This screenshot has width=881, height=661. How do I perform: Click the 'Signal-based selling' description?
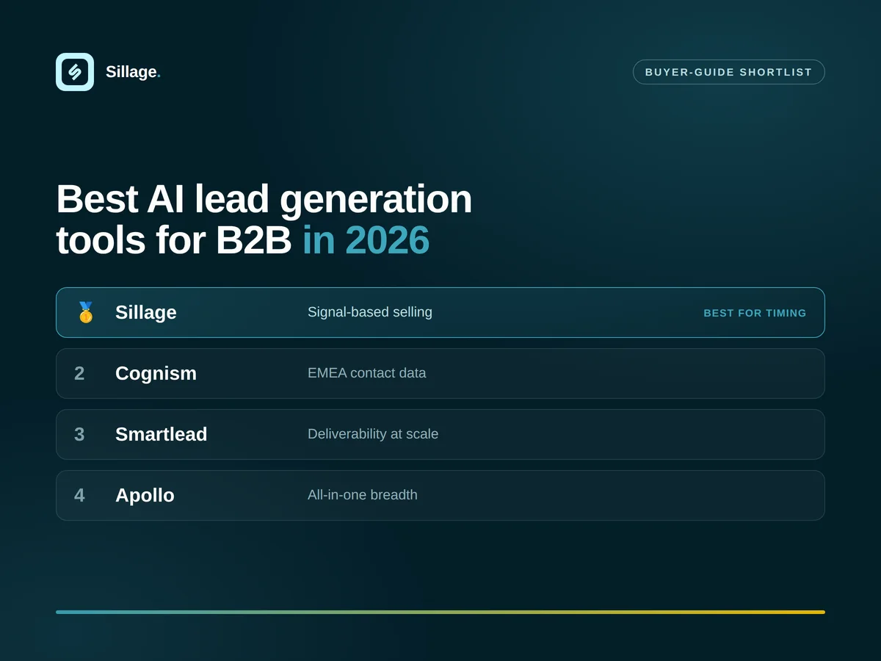pos(370,312)
